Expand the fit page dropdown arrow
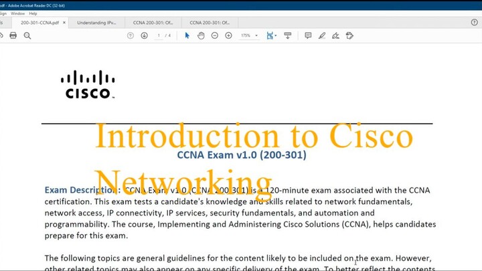This screenshot has width=482, height=271. [276, 35]
